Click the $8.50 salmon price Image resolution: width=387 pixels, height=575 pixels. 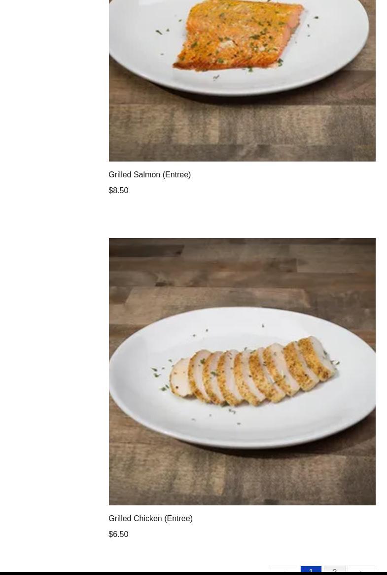coord(118,190)
